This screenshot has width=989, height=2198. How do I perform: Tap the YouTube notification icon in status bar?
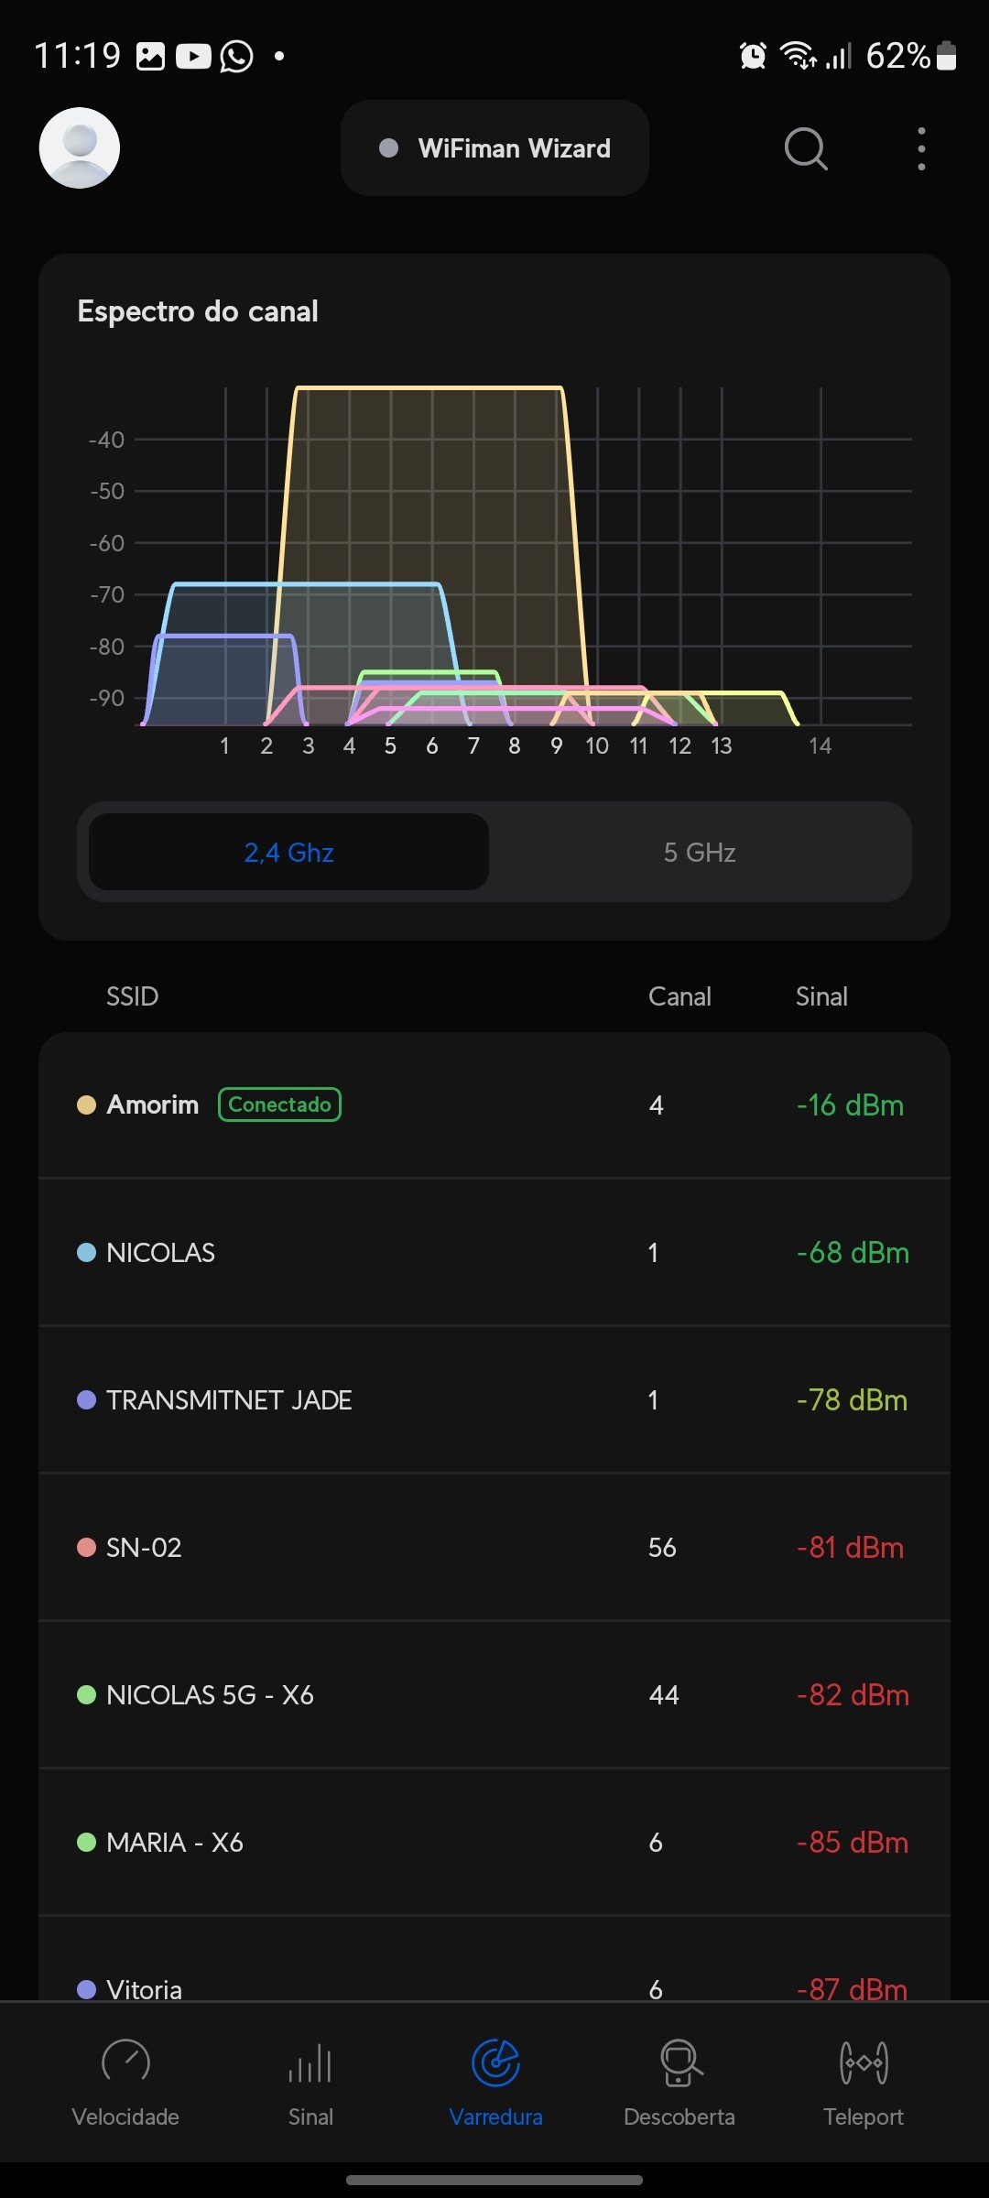pyautogui.click(x=193, y=57)
